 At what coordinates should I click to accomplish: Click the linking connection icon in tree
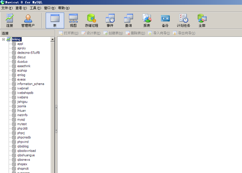(9, 39)
